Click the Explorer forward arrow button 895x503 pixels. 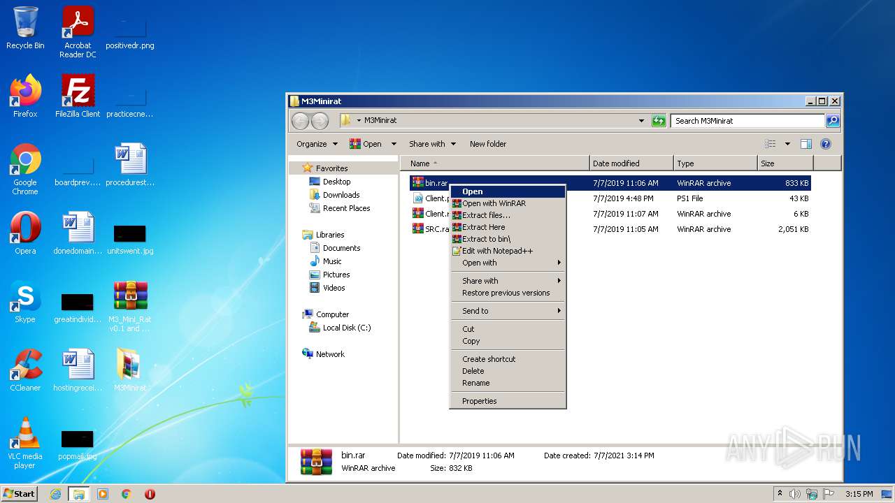pos(320,121)
